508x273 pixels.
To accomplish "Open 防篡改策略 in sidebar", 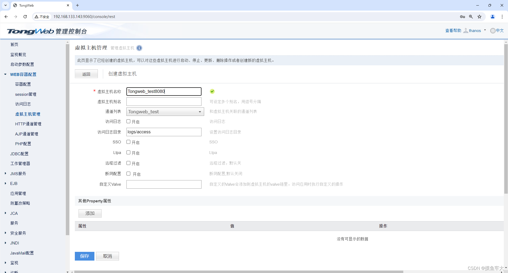I will (20, 203).
